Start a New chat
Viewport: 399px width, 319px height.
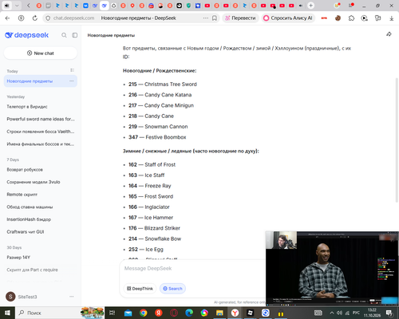[41, 53]
